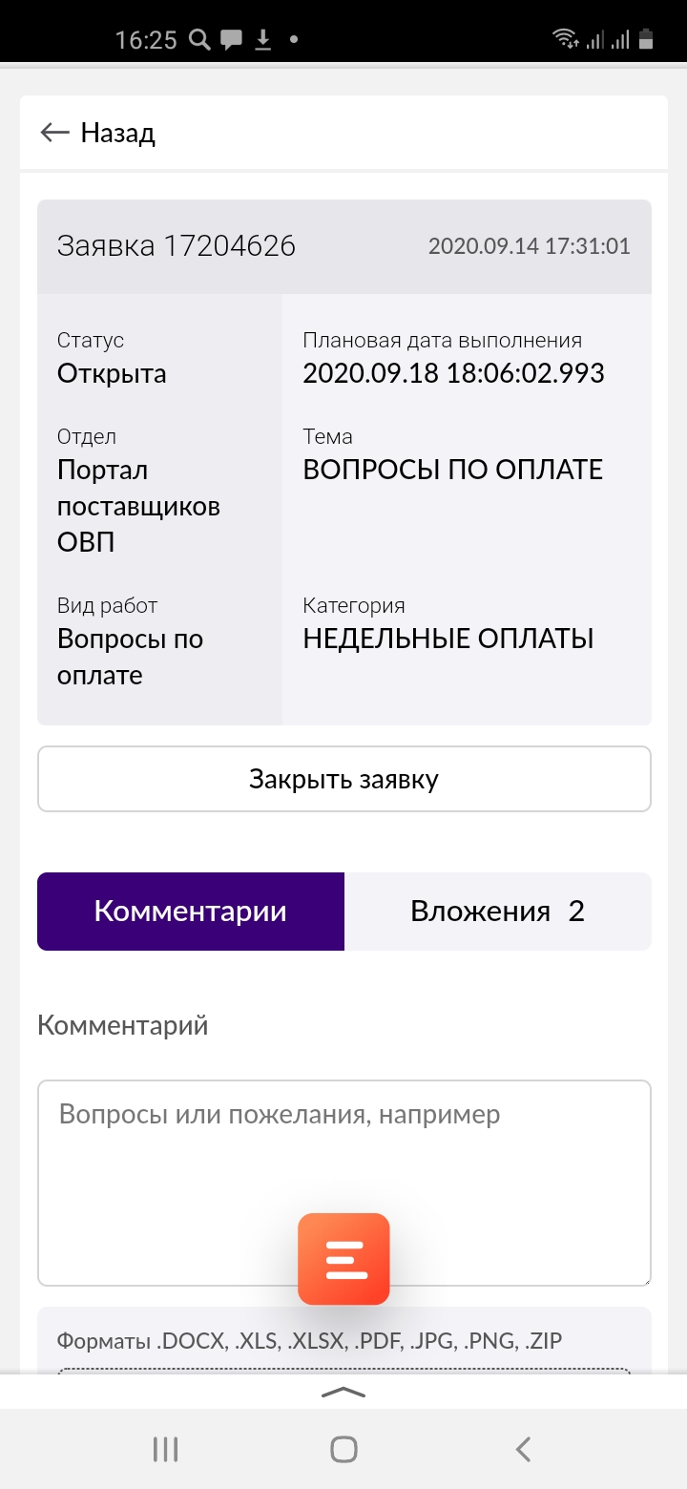
Task: Tap the Android recent apps icon
Action: coord(166,1450)
